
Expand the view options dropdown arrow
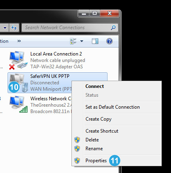(82, 41)
